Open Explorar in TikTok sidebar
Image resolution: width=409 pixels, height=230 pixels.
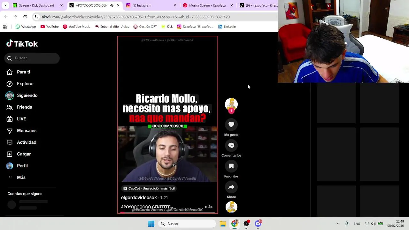pyautogui.click(x=20, y=84)
